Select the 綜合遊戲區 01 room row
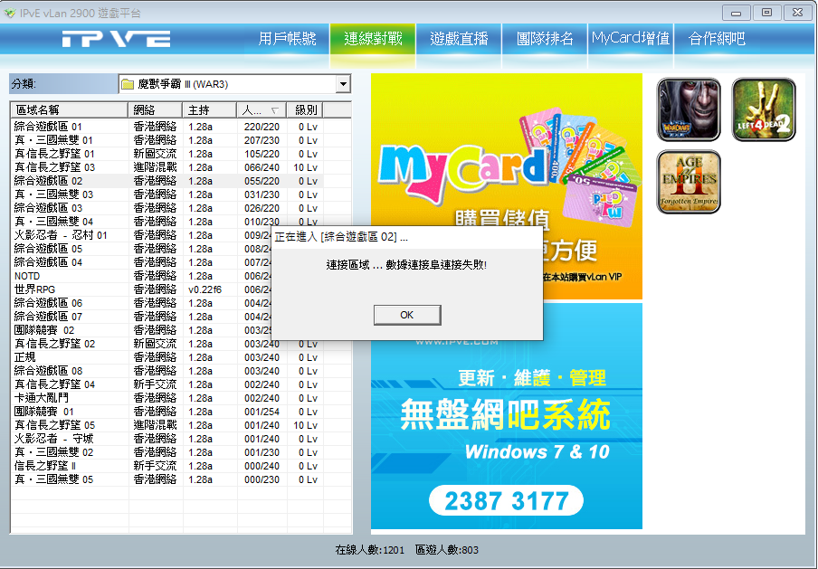This screenshot has width=818, height=569. click(x=69, y=127)
